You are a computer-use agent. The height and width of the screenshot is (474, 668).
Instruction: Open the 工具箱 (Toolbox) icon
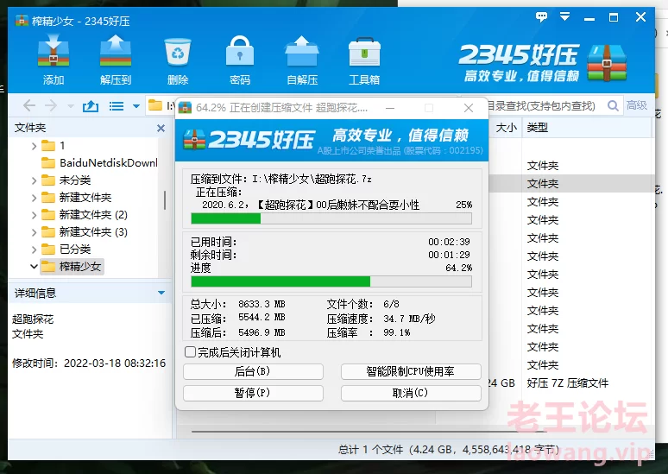364,60
